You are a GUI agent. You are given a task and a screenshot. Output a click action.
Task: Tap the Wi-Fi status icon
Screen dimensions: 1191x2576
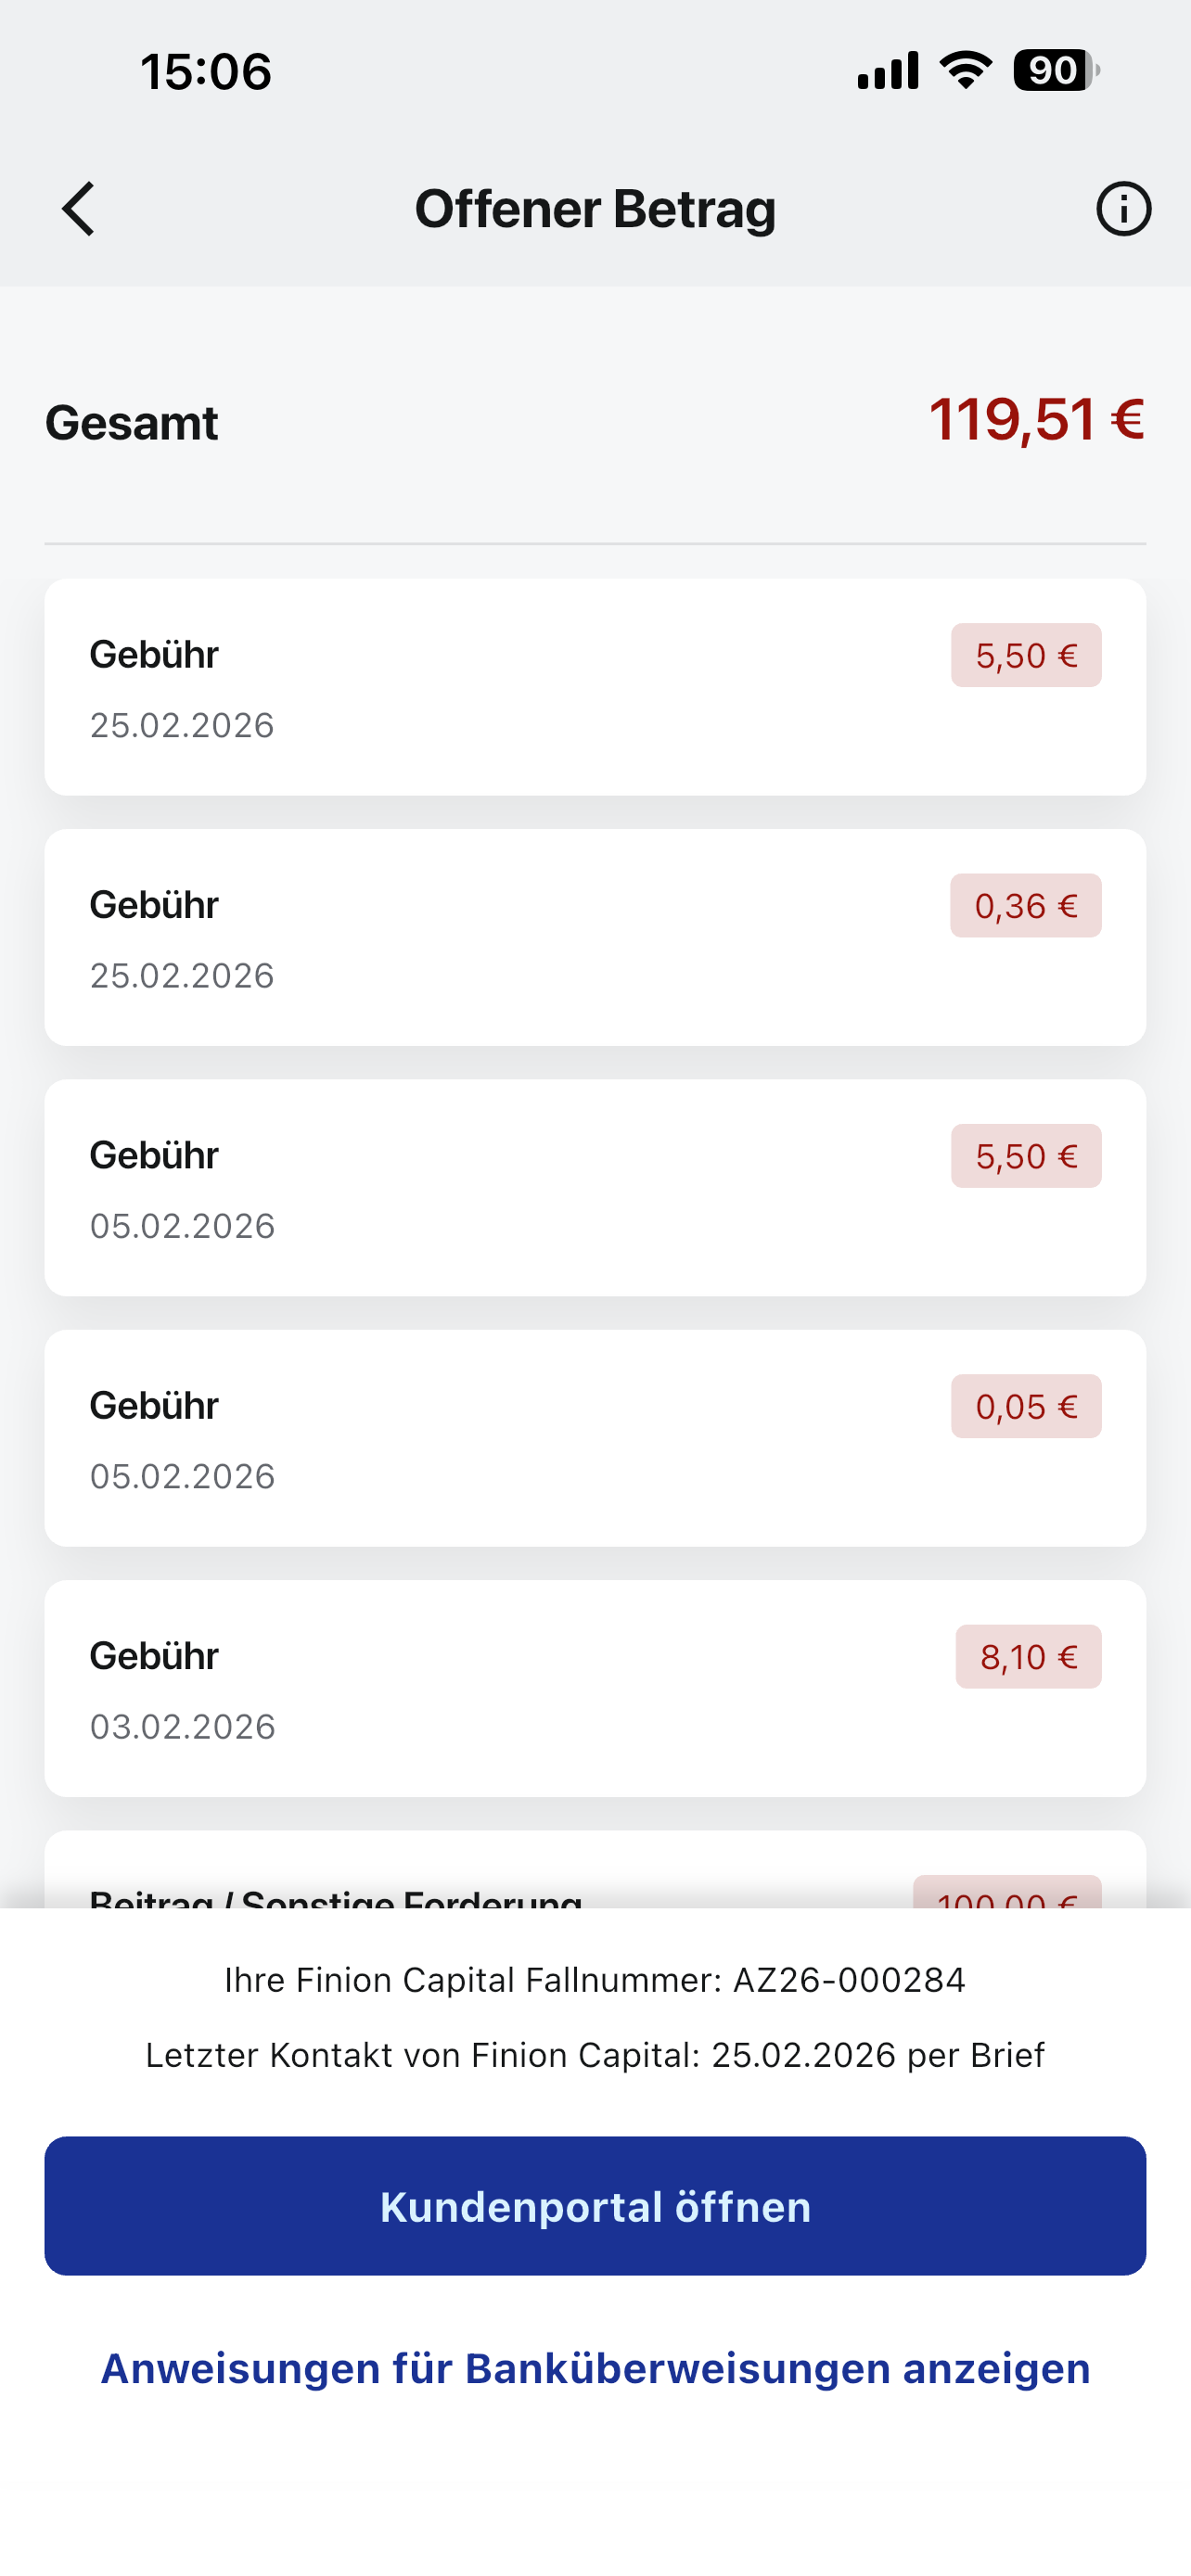pyautogui.click(x=965, y=71)
